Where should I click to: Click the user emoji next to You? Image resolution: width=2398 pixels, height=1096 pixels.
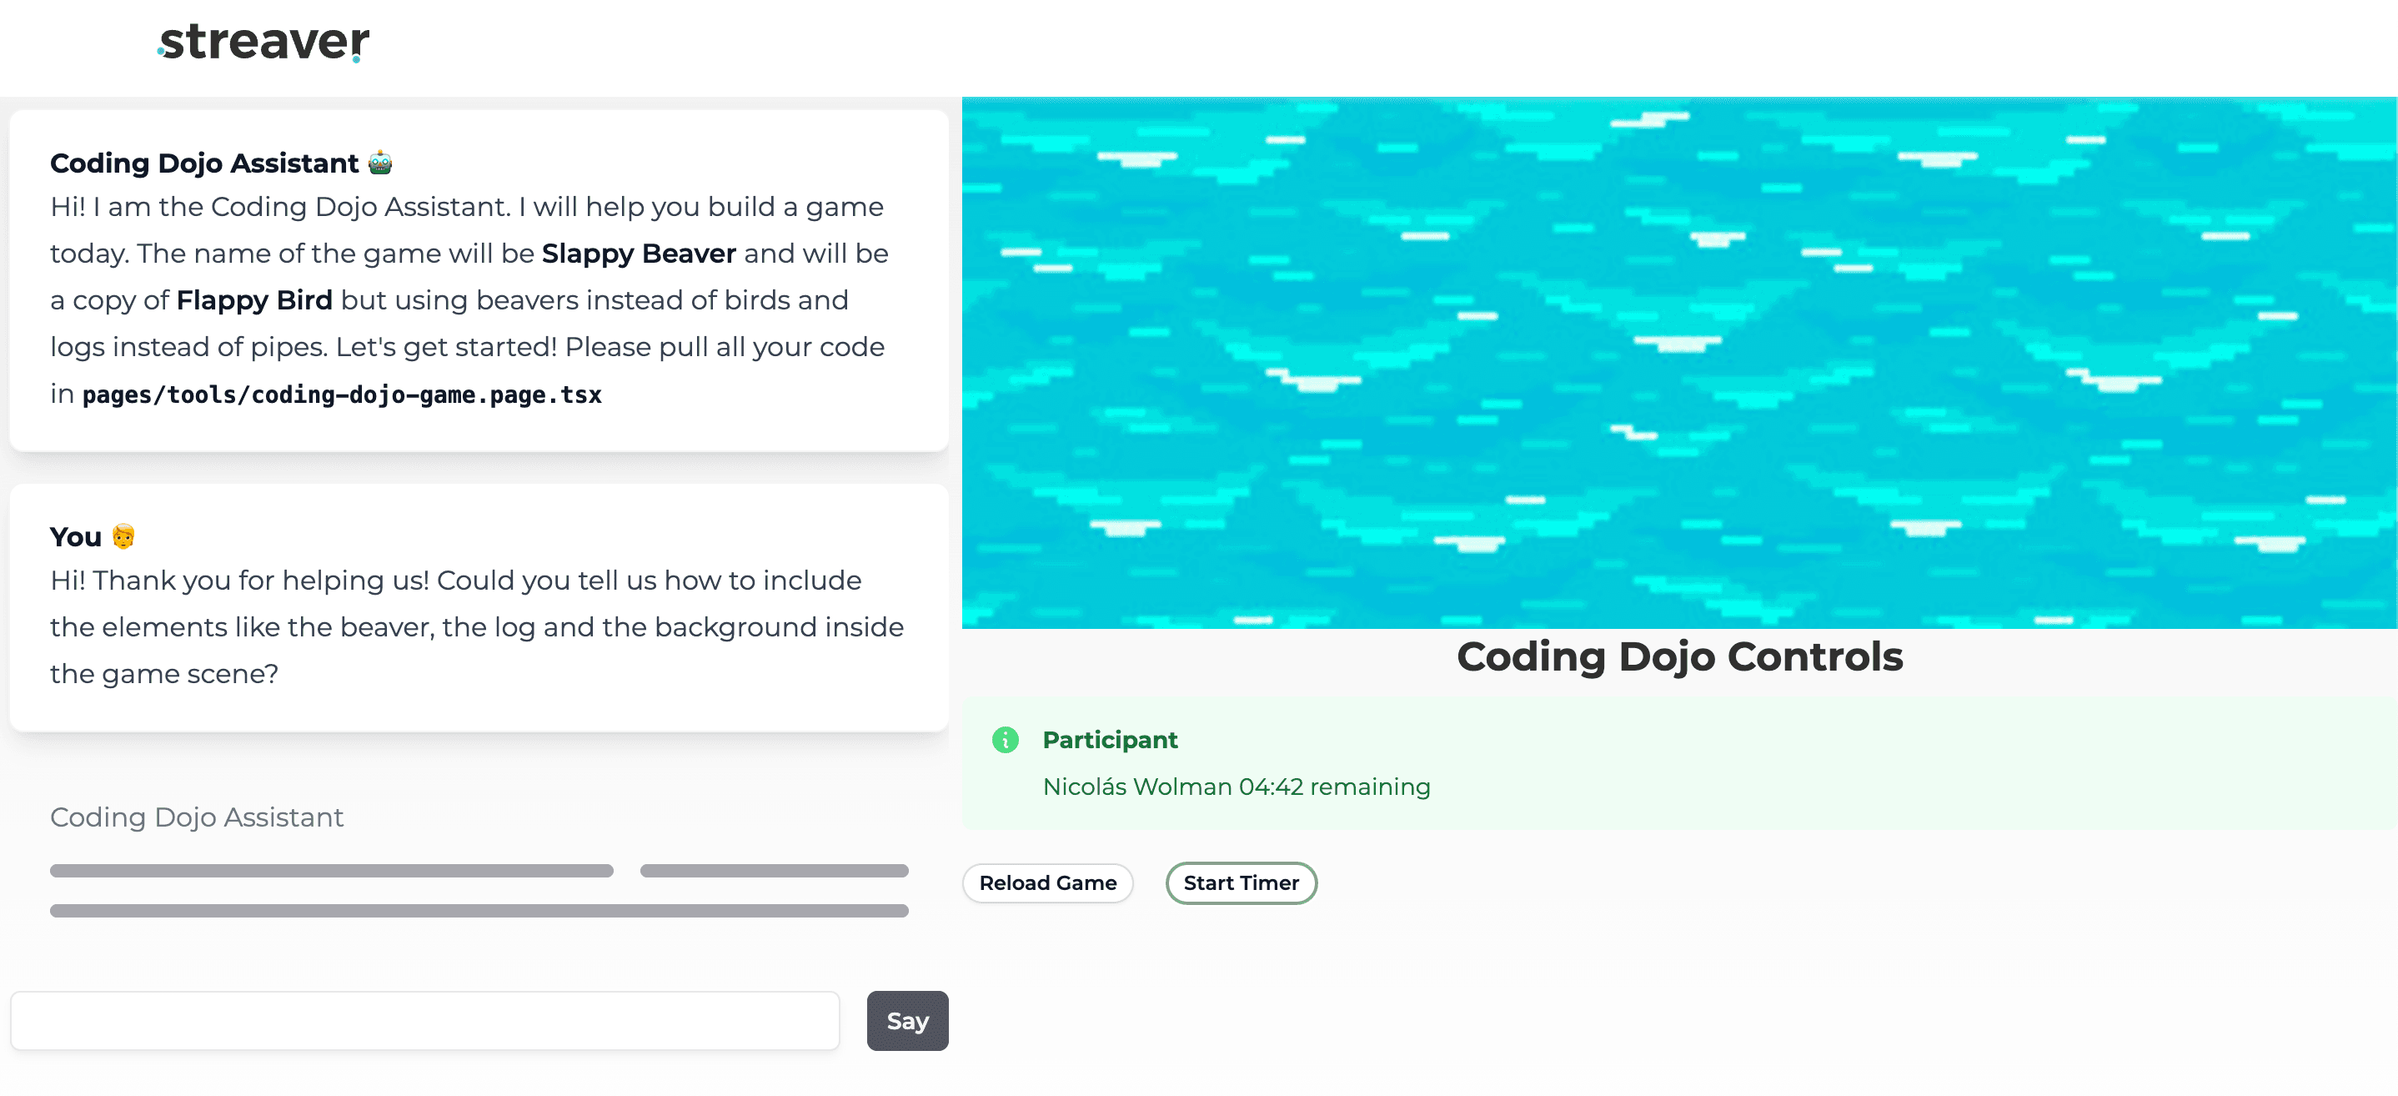point(123,536)
